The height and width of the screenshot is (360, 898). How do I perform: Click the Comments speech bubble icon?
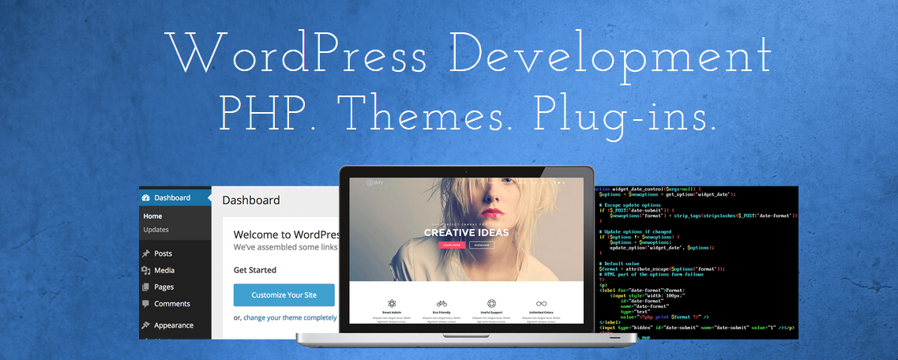pos(145,303)
